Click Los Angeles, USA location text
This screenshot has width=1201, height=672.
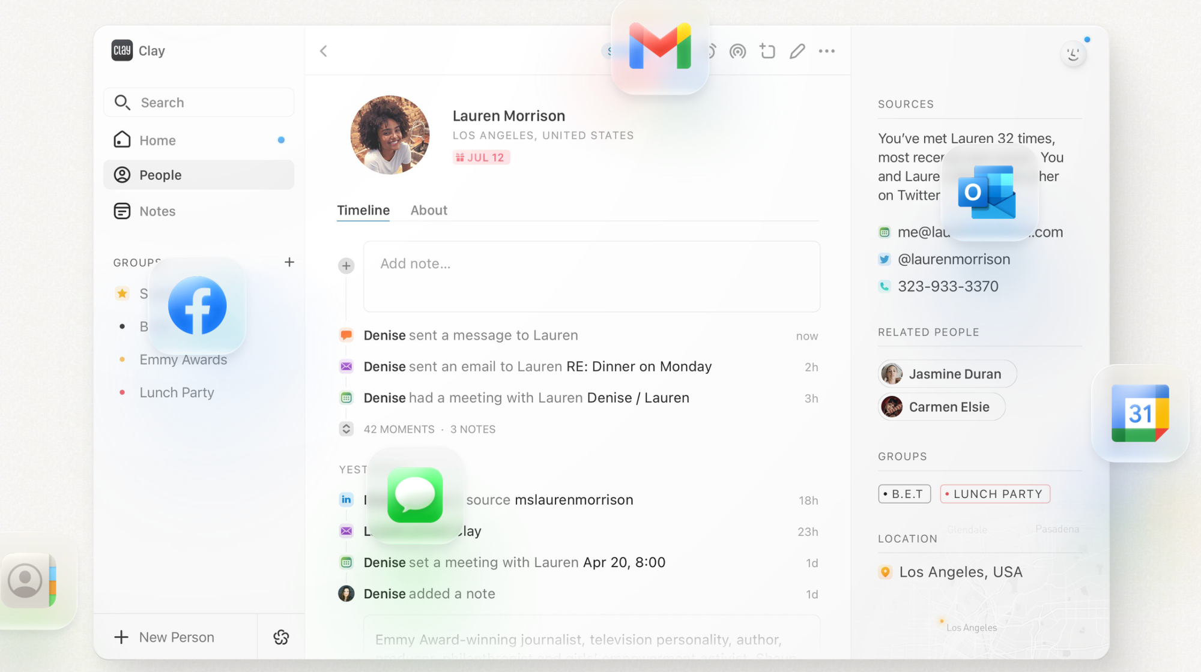coord(961,572)
